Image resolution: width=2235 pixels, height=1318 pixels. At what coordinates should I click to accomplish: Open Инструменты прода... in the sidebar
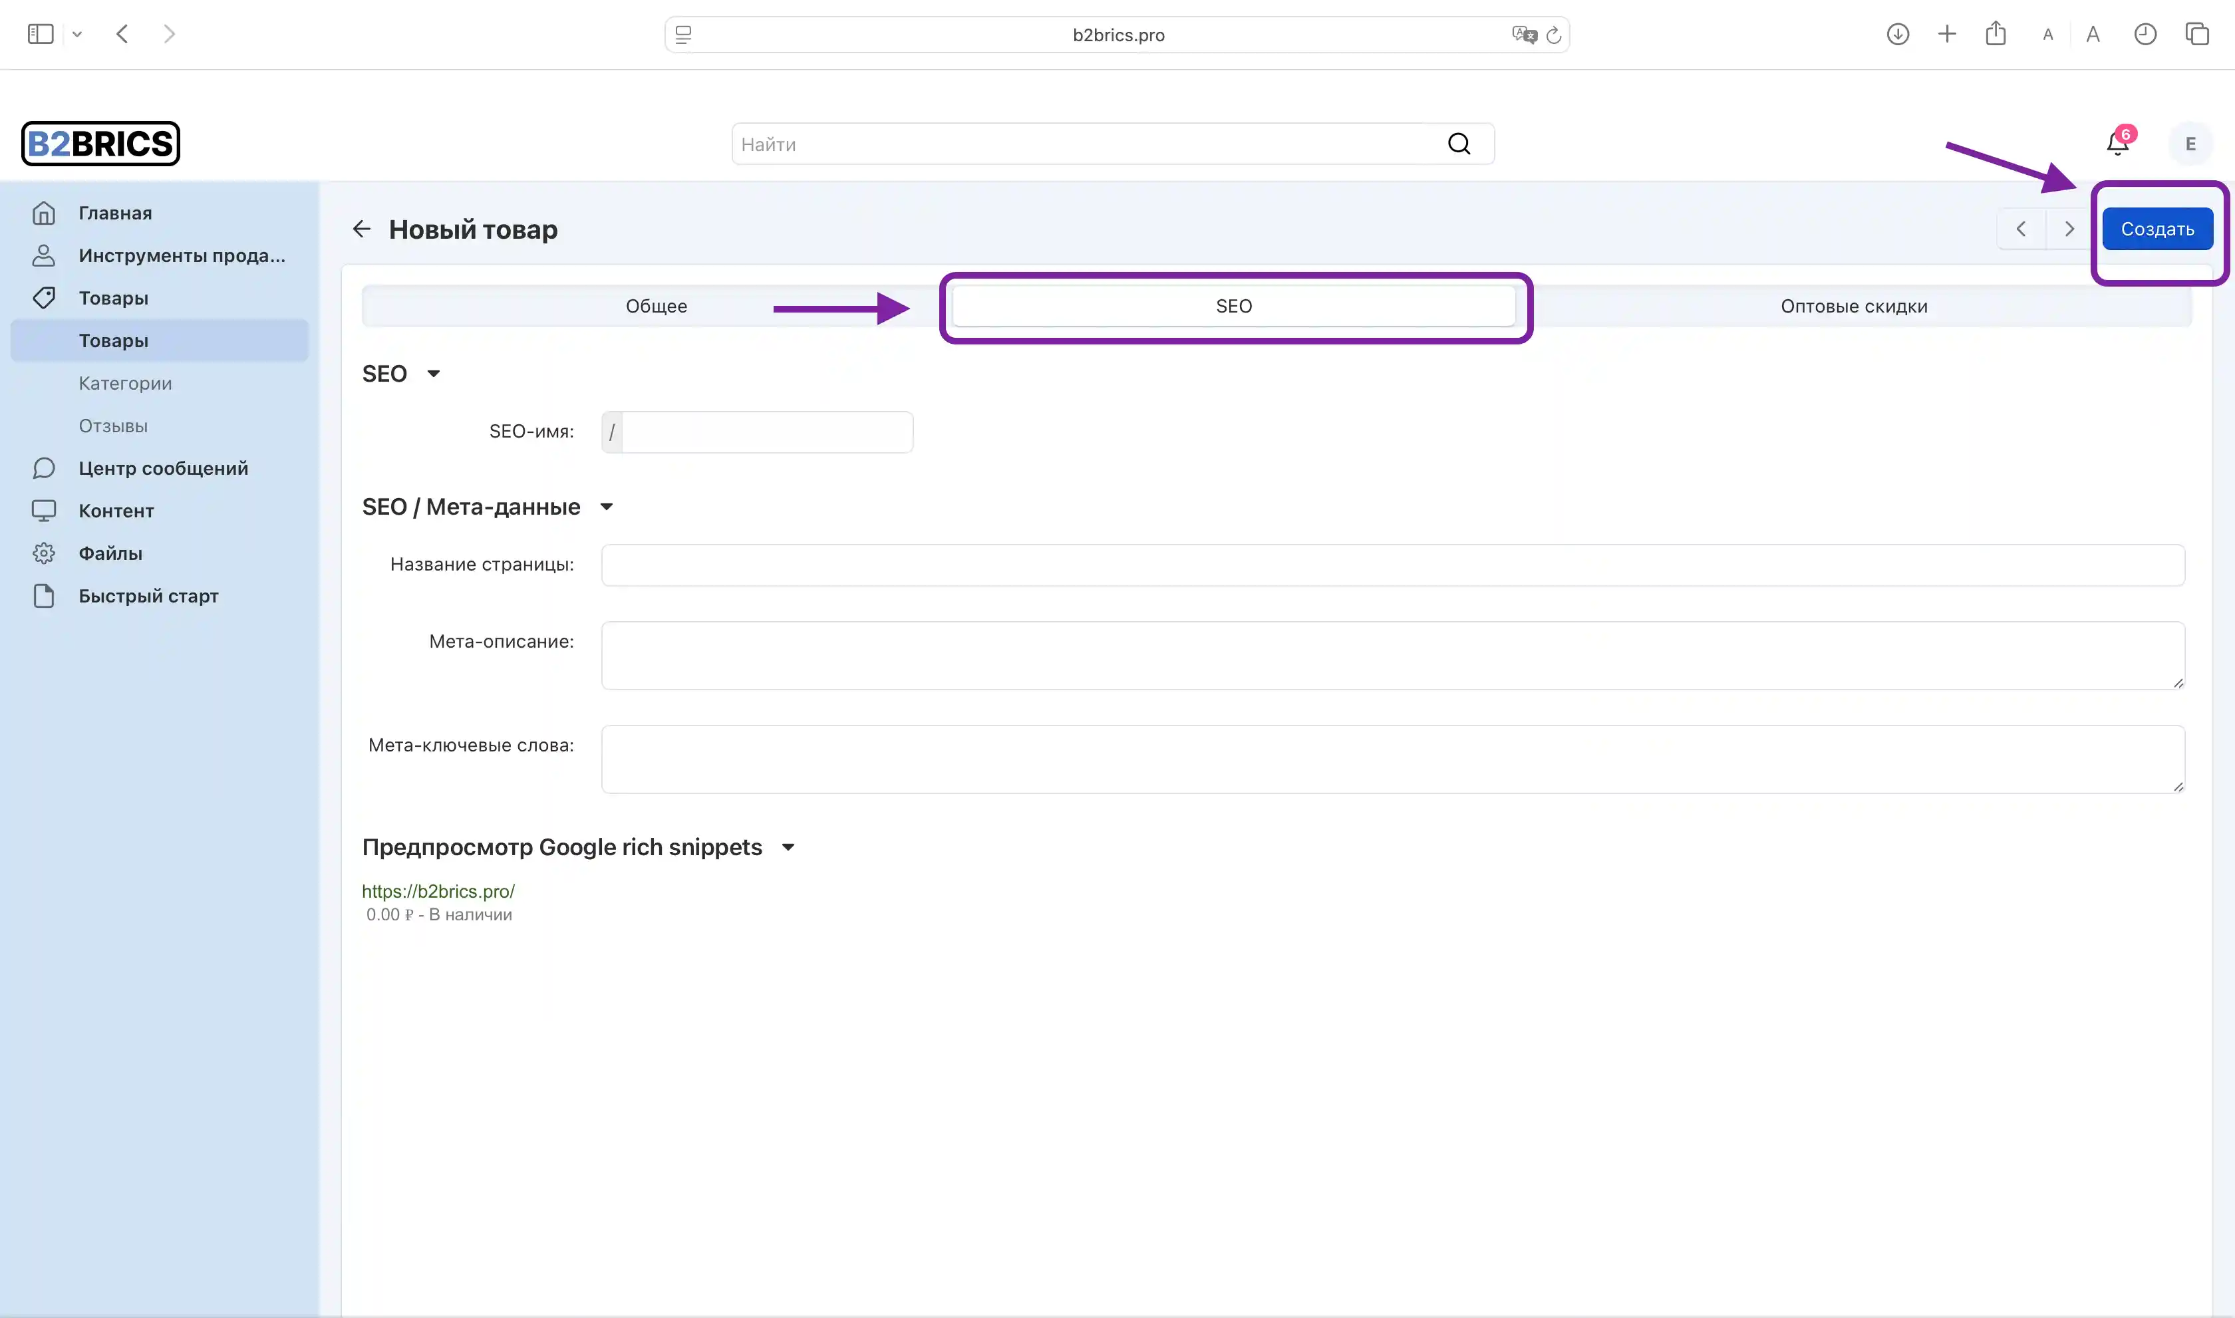pyautogui.click(x=181, y=256)
